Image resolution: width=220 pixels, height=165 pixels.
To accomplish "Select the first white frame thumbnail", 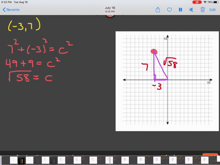I will point(14,160).
